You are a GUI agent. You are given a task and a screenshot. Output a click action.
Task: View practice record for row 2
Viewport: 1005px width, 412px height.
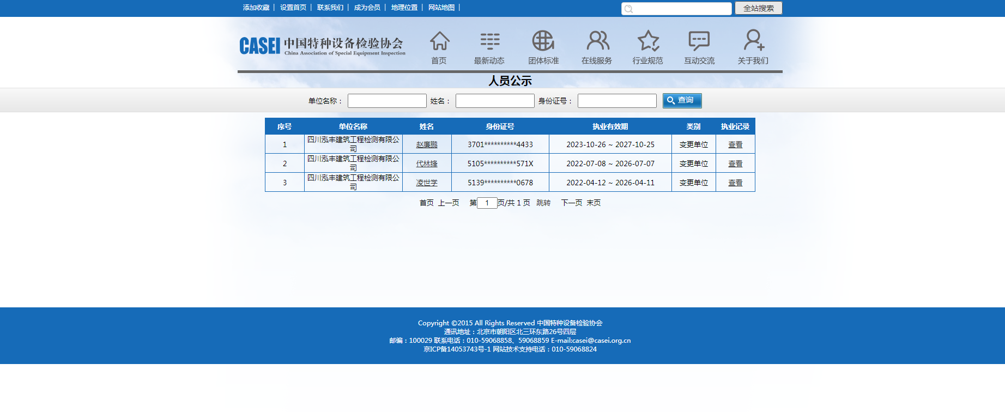point(735,163)
